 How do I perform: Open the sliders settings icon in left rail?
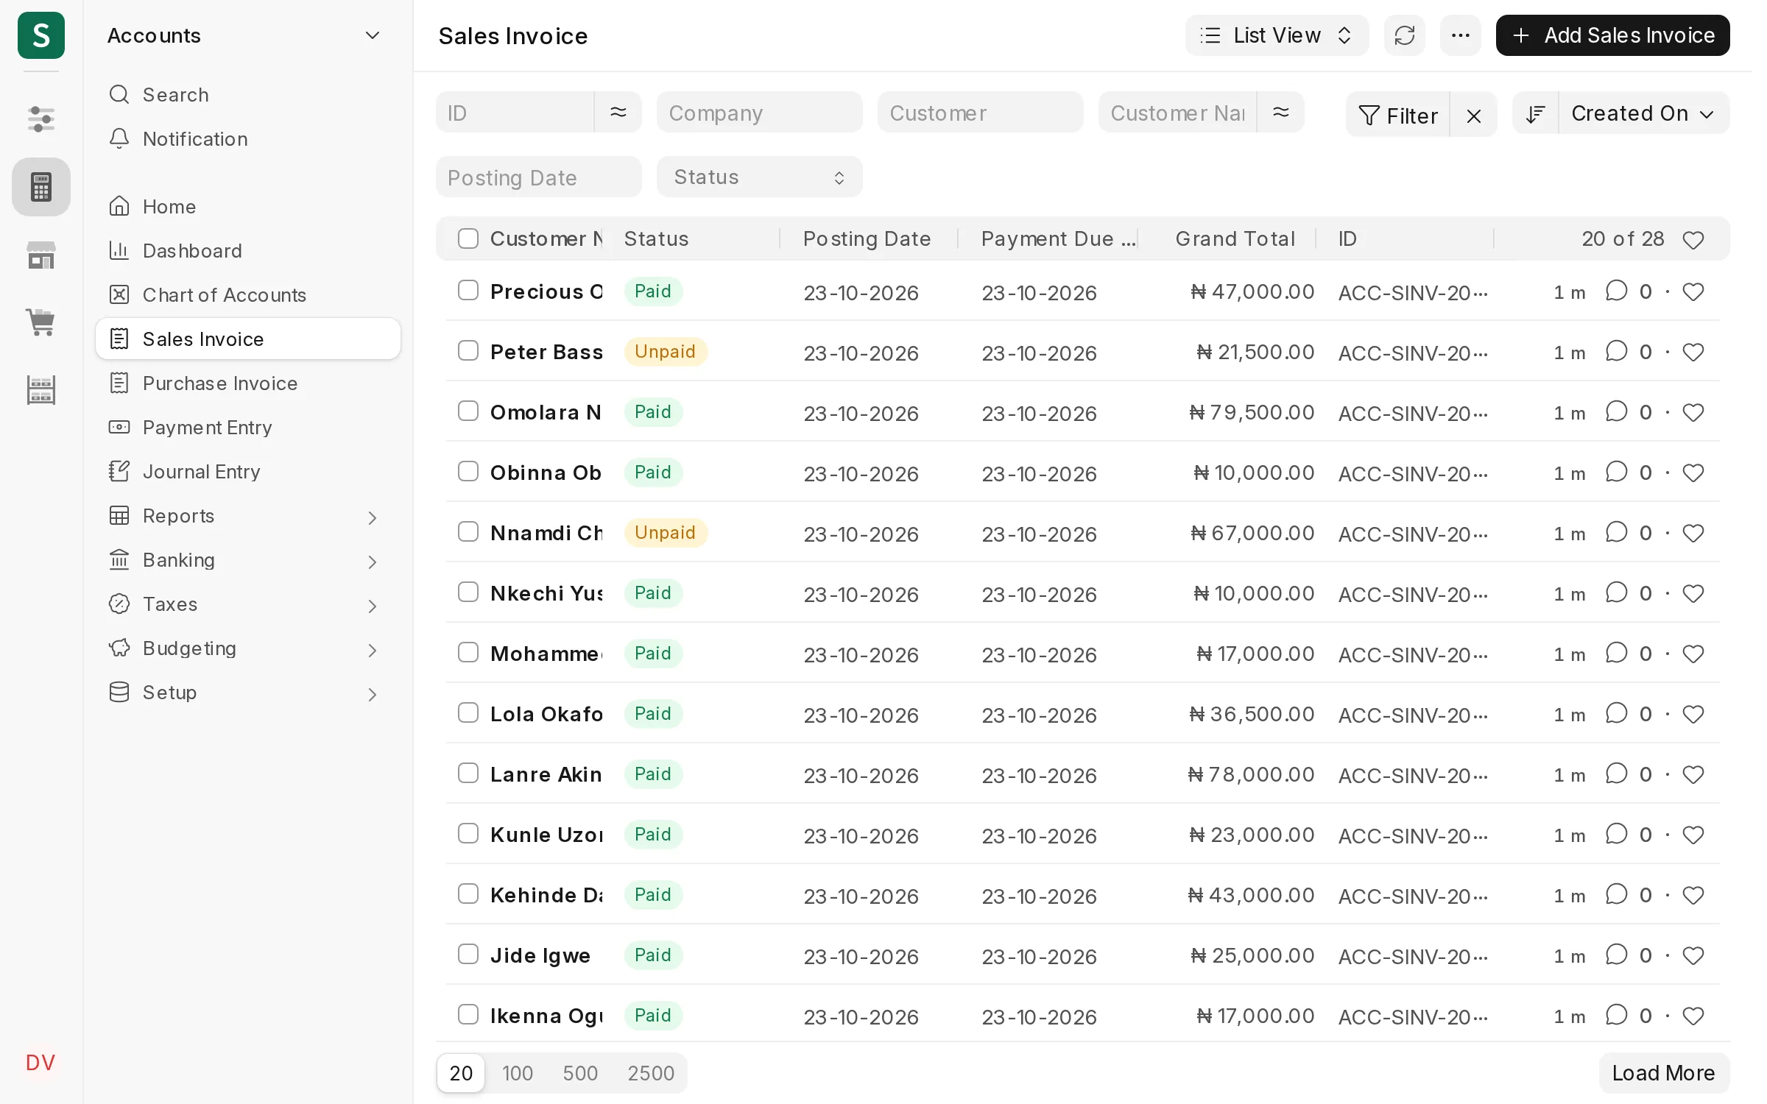pyautogui.click(x=40, y=119)
